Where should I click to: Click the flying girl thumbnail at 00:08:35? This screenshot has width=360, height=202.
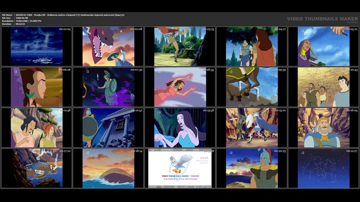point(180,87)
